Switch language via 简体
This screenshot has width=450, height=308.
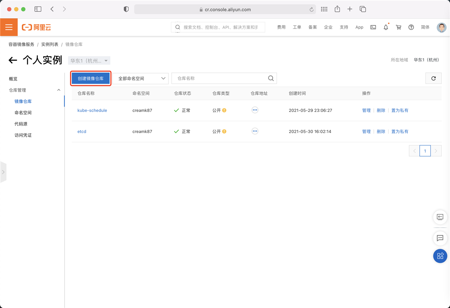(425, 27)
